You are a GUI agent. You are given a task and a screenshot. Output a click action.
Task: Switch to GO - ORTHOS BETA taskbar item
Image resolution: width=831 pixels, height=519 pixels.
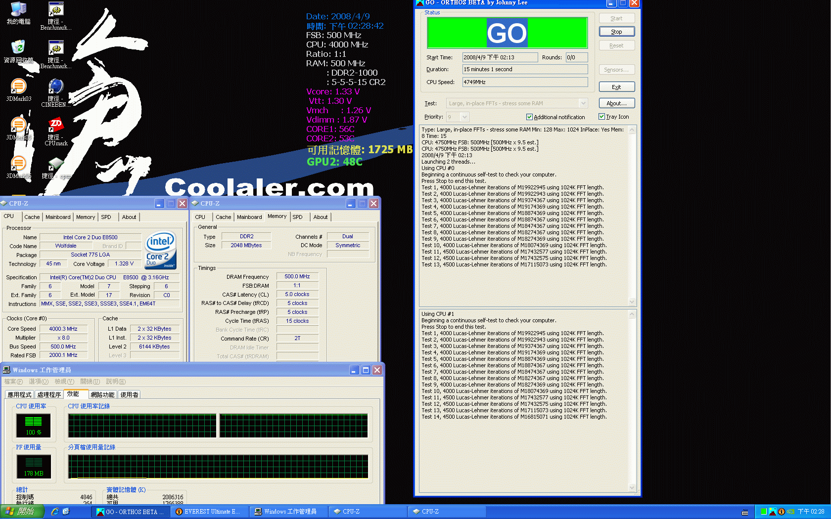[131, 512]
